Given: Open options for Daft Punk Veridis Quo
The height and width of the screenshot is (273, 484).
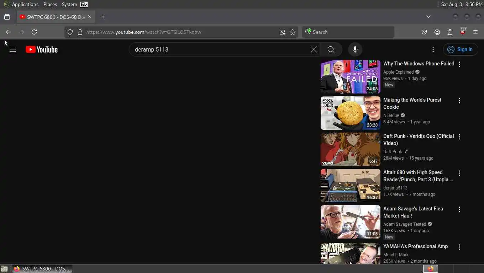Looking at the screenshot, I should click(459, 137).
